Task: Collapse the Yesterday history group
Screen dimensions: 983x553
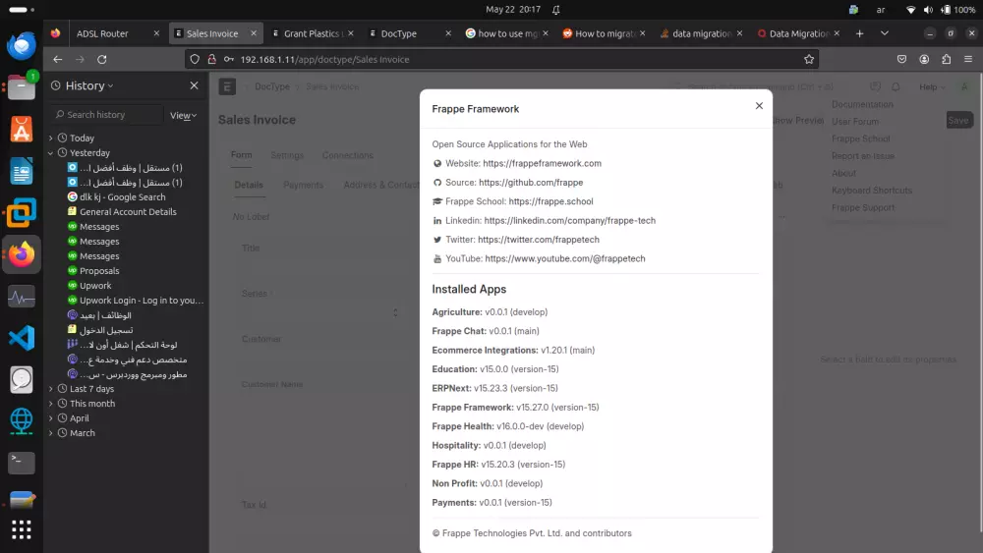Action: pyautogui.click(x=51, y=153)
